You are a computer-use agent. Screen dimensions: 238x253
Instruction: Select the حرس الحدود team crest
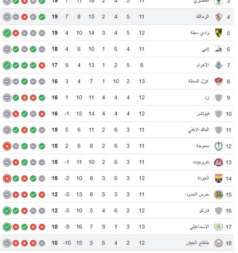click(218, 194)
